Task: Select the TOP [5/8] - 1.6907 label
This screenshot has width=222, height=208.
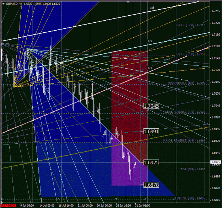Action: (193, 169)
